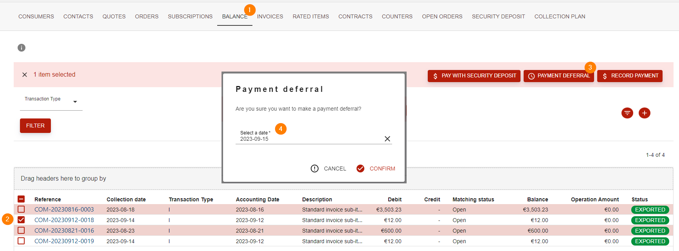Open the Consumers tab
This screenshot has width=679, height=251.
[36, 16]
